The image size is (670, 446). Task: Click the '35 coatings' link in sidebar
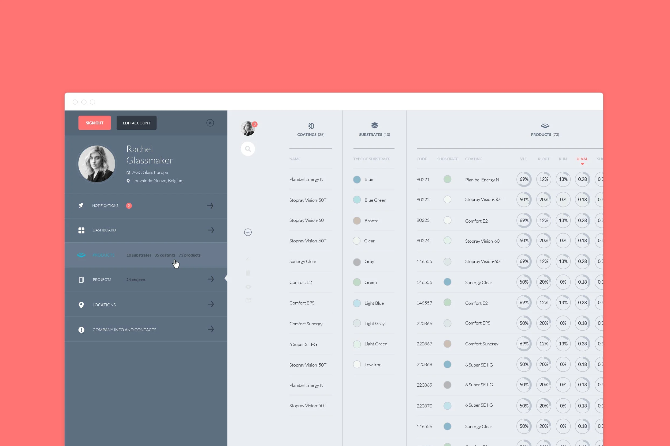165,255
